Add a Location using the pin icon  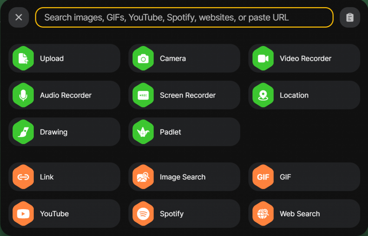tap(263, 95)
